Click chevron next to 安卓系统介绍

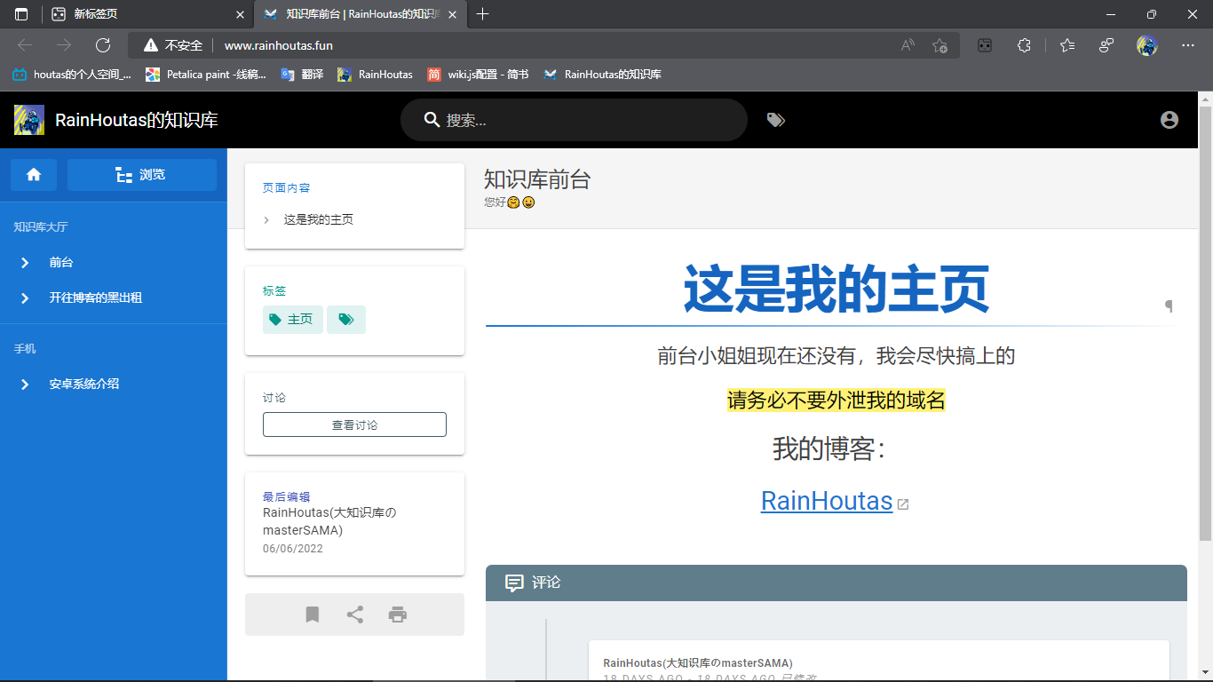(25, 385)
